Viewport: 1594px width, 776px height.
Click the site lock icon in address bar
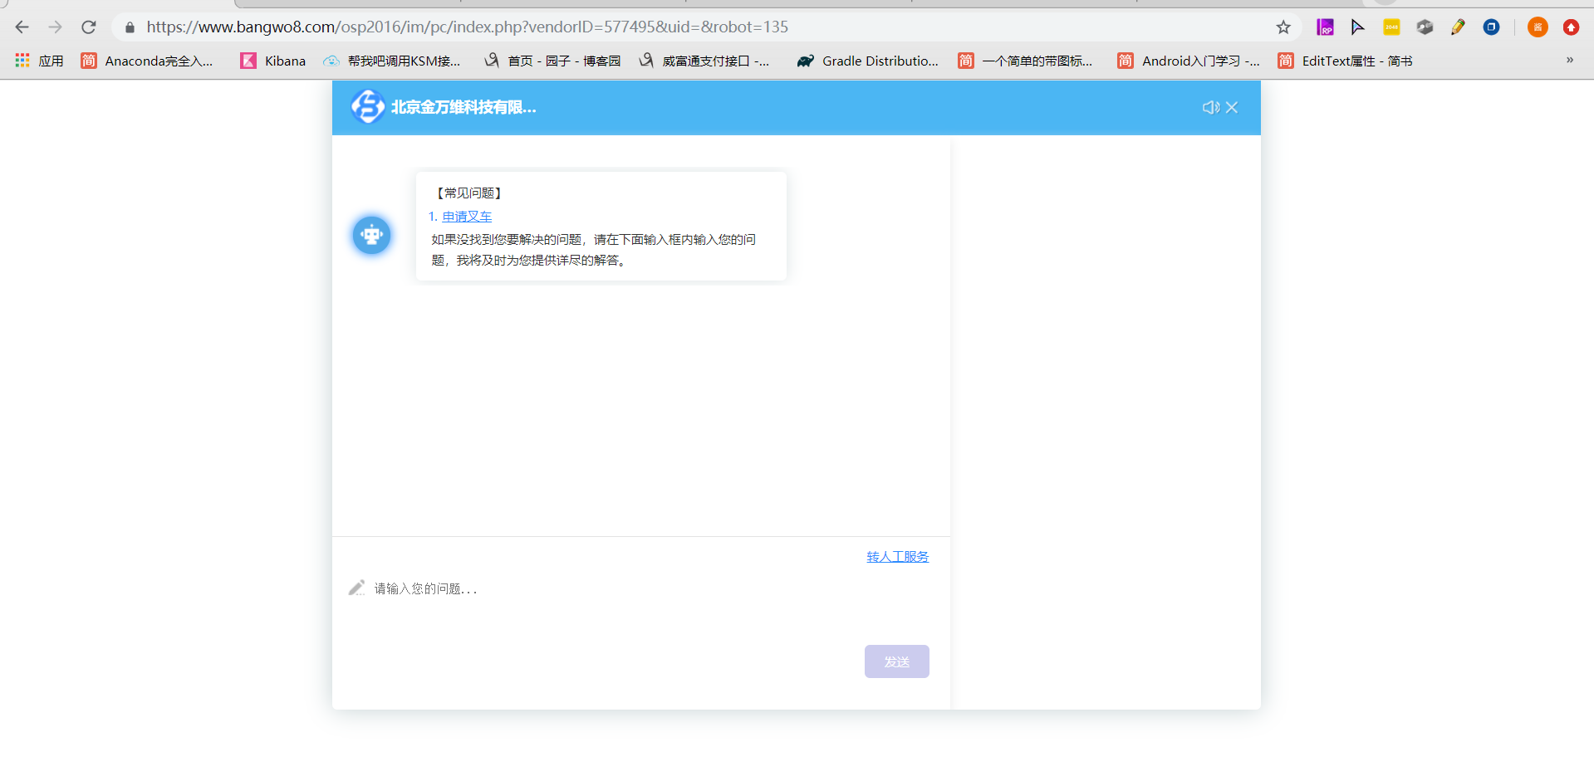pos(130,27)
